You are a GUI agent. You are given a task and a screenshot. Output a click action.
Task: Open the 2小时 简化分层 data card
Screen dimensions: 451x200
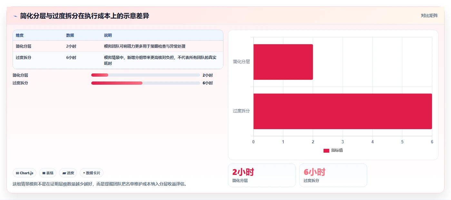[x=262, y=175]
